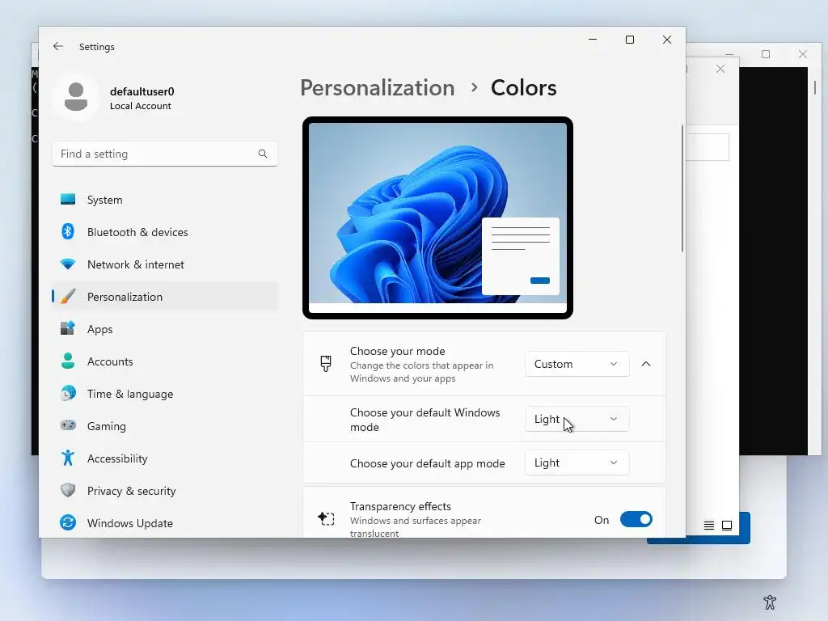
Task: Open Privacy & security settings
Action: (x=165, y=491)
